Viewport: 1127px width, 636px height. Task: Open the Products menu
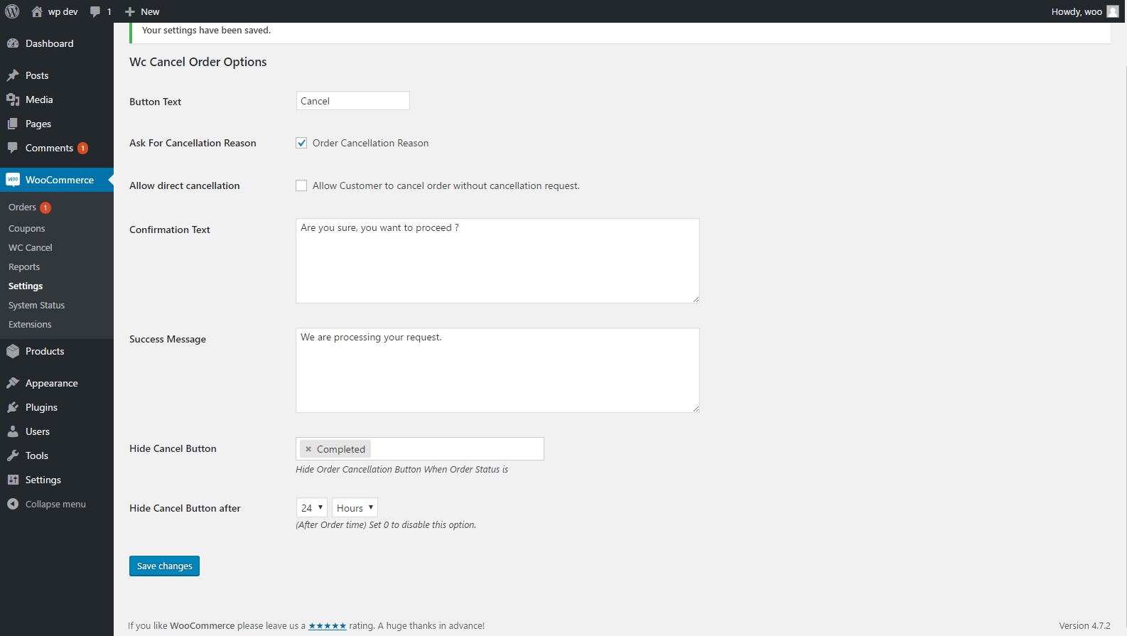(57, 351)
